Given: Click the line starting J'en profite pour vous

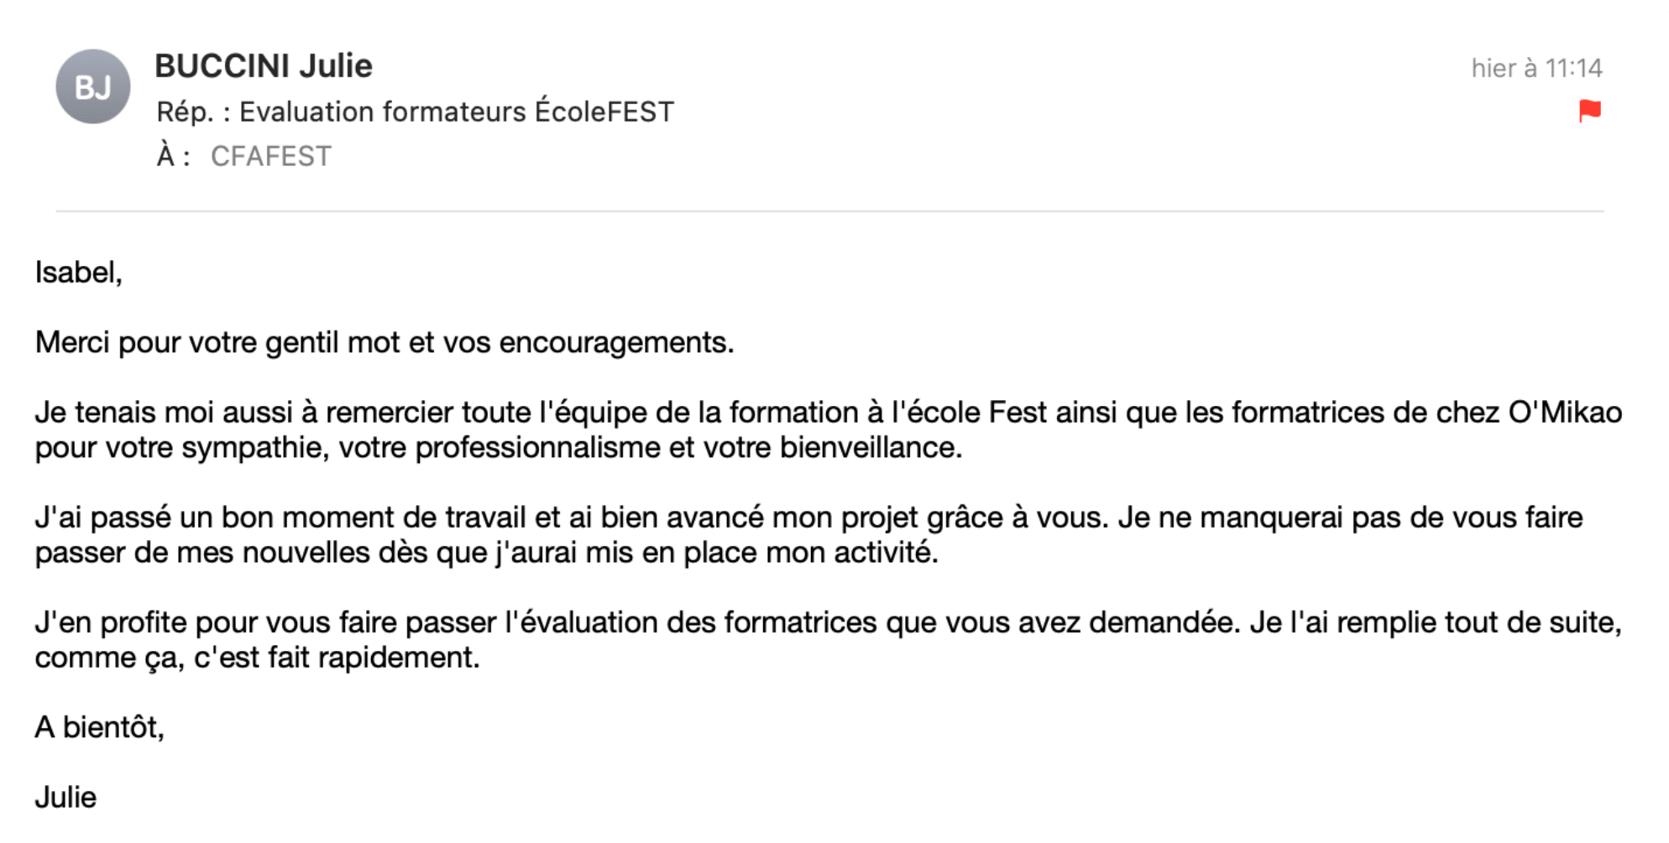Looking at the screenshot, I should coord(829,622).
